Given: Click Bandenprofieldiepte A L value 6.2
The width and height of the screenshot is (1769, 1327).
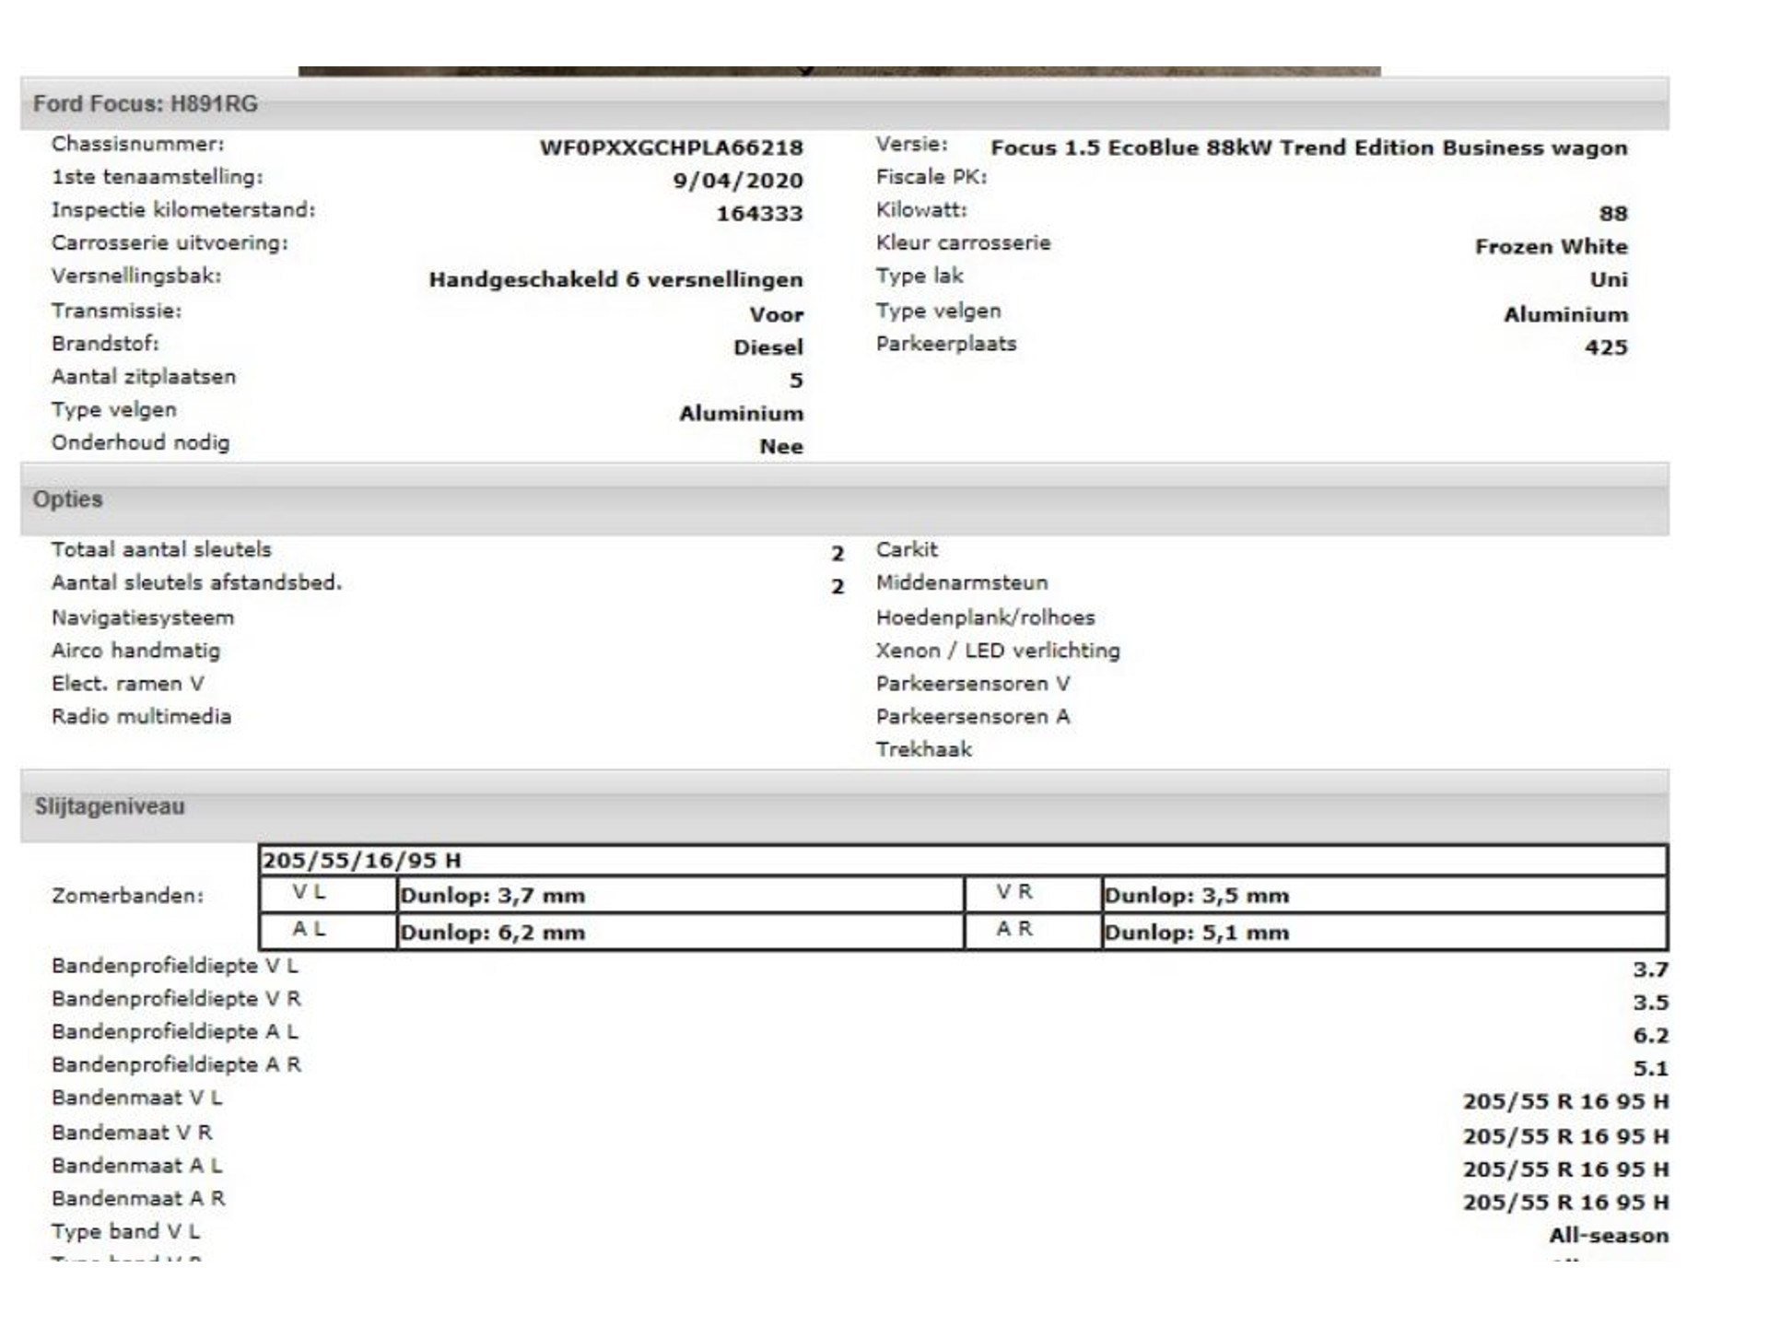Looking at the screenshot, I should tap(1650, 1036).
